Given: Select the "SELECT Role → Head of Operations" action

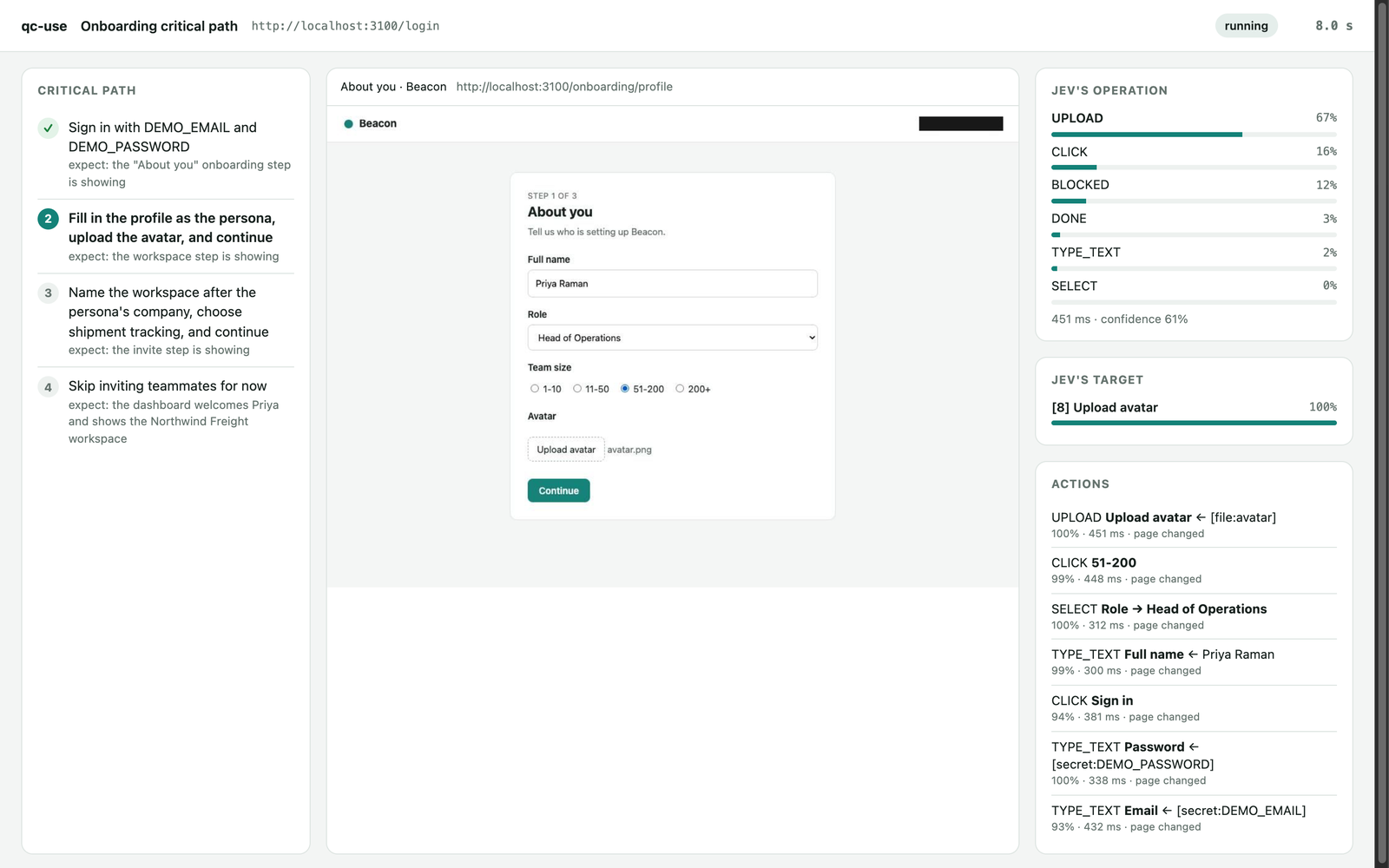Looking at the screenshot, I should click(1194, 616).
